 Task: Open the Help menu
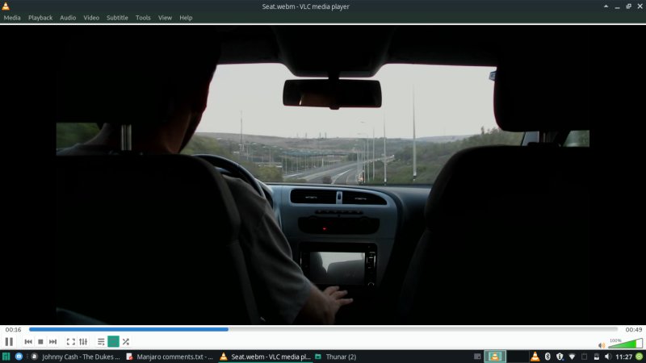[186, 18]
